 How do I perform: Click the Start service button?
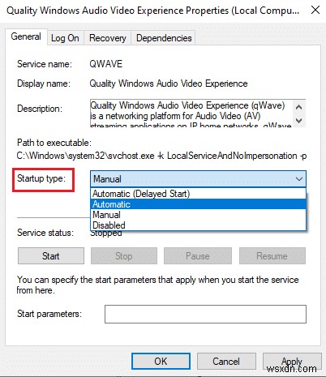[51, 255]
